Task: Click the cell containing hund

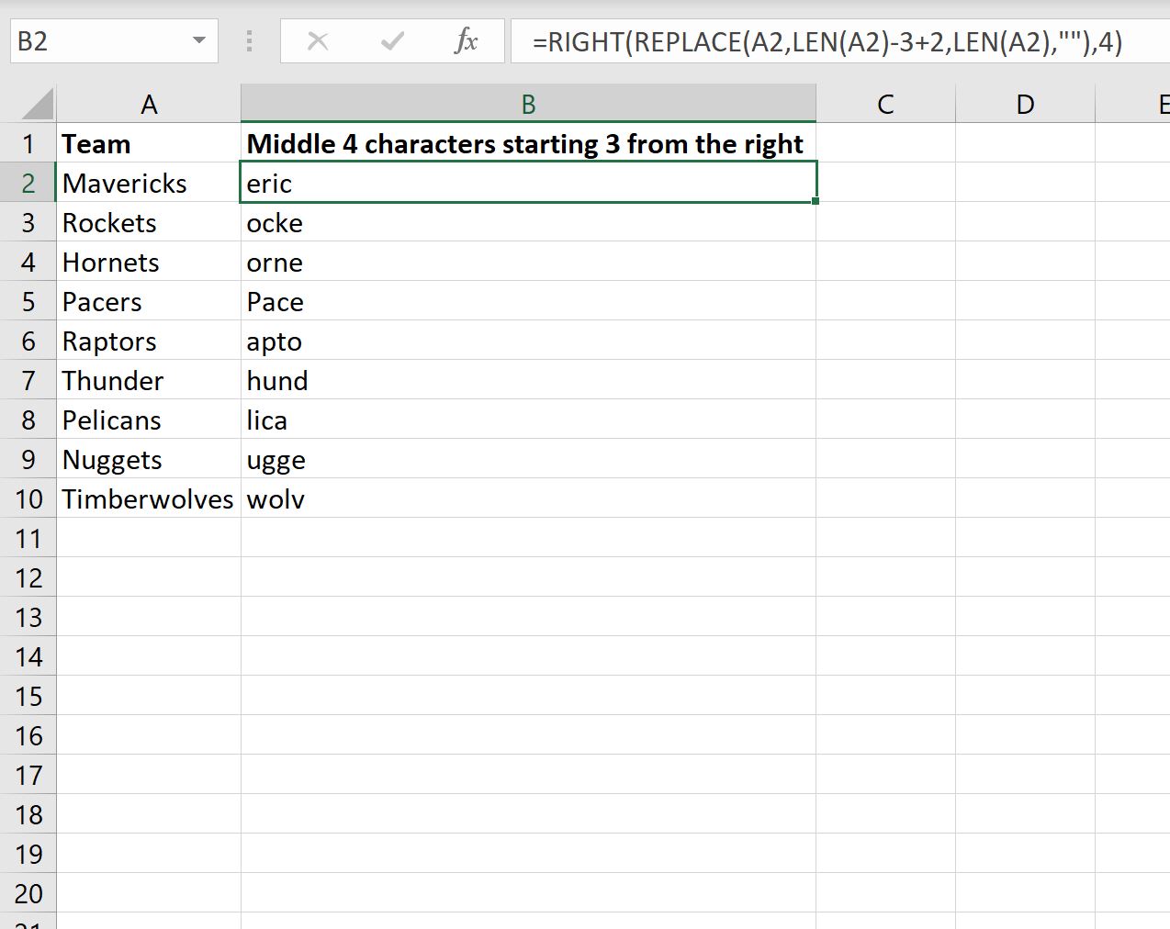Action: [528, 380]
